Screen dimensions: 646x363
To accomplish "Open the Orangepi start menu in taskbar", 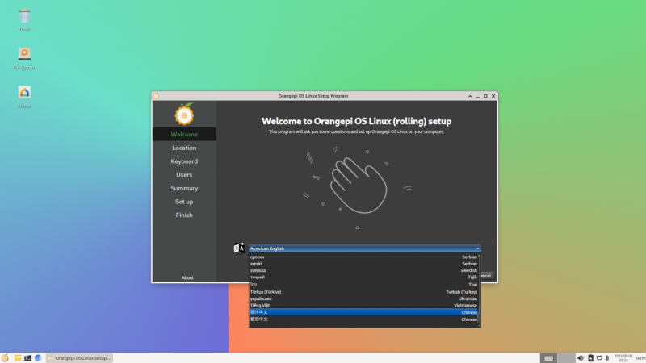I will tap(6, 358).
